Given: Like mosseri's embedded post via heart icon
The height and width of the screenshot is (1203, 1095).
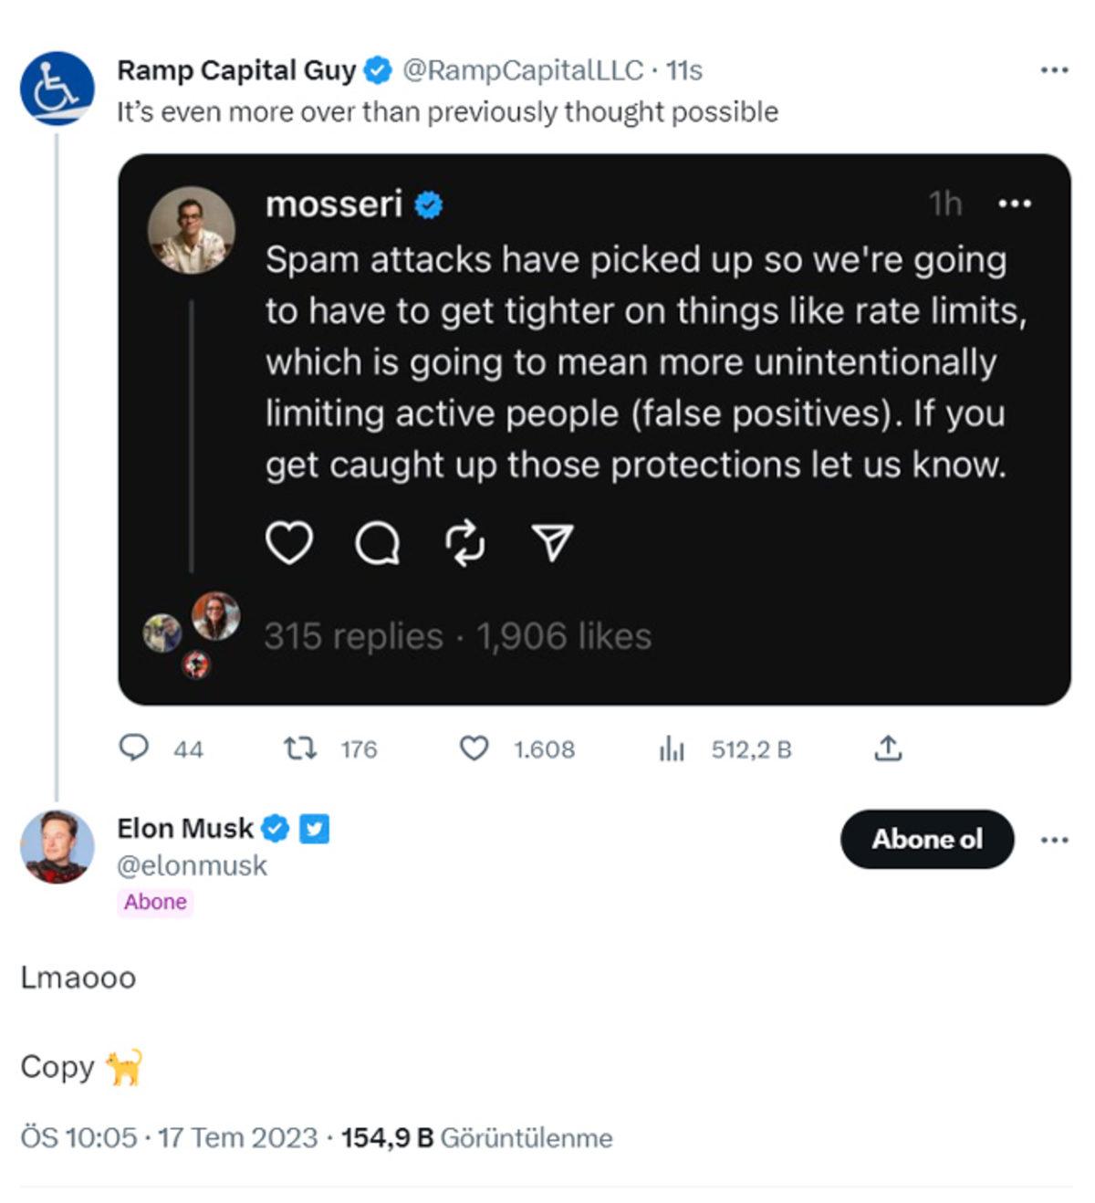Looking at the screenshot, I should coord(289,544).
